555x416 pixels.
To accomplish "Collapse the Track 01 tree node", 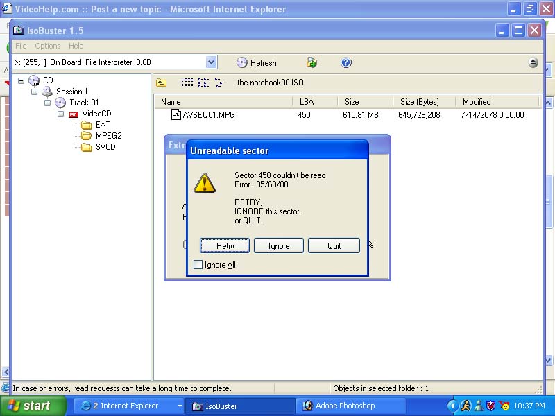I will [x=47, y=103].
